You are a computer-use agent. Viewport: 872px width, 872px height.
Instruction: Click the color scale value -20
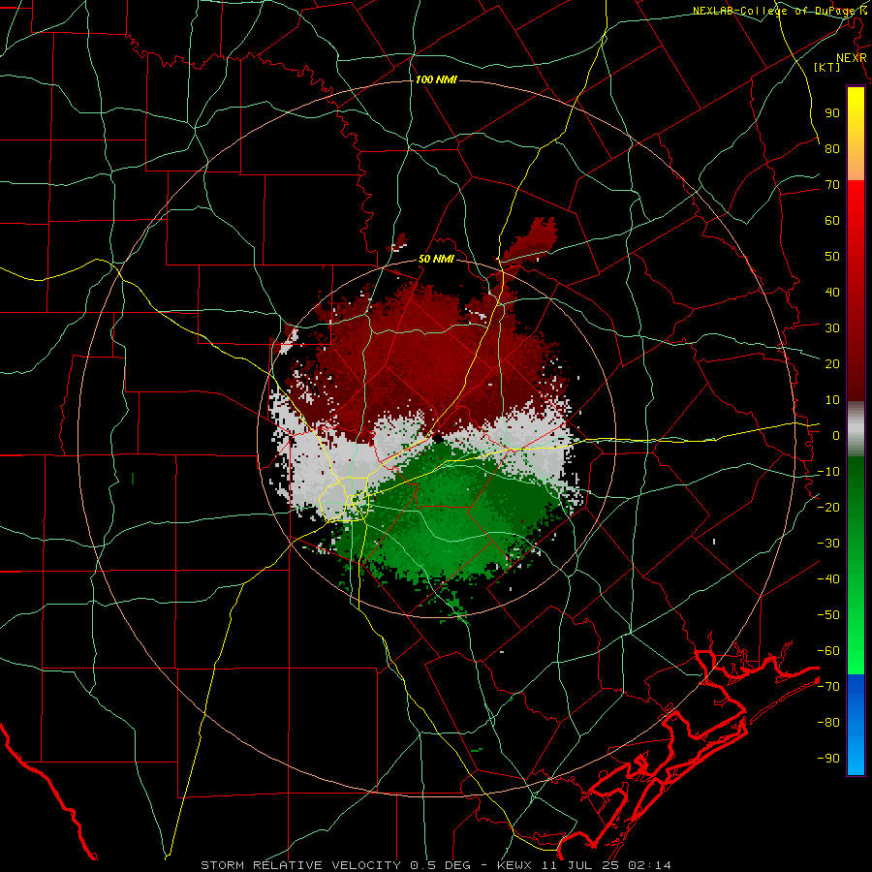coord(828,508)
